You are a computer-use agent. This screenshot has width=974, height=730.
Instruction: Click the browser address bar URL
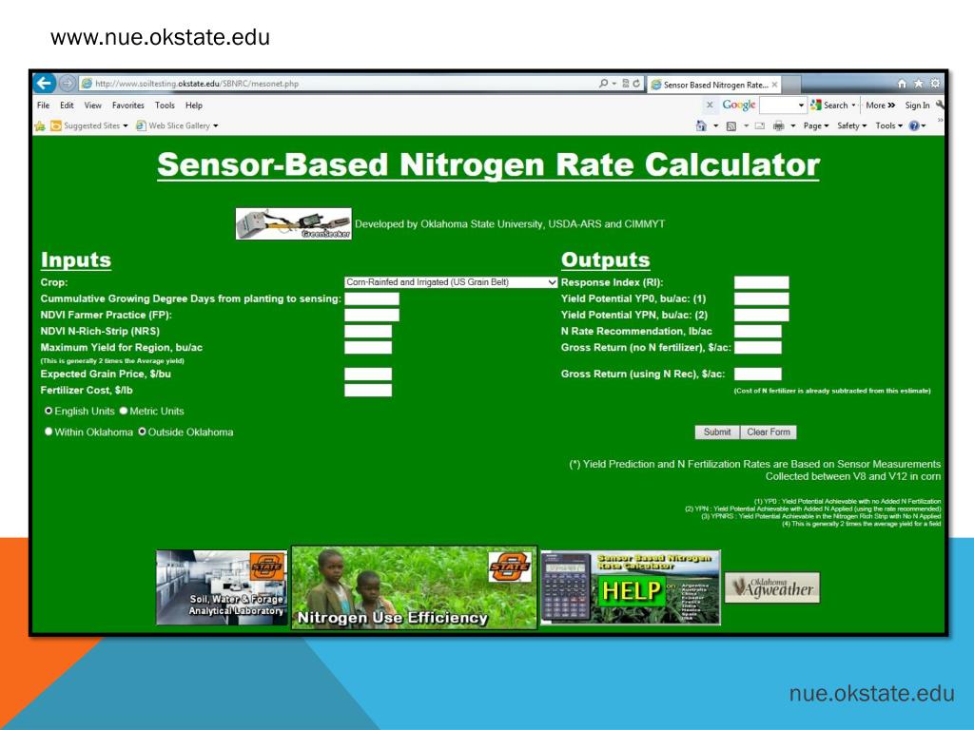click(196, 84)
